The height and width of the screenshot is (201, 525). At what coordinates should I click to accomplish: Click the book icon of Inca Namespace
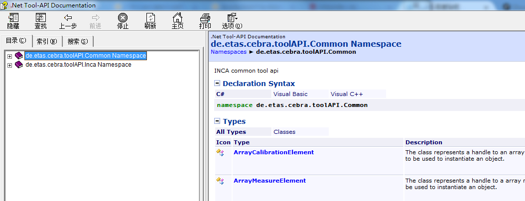coord(19,65)
